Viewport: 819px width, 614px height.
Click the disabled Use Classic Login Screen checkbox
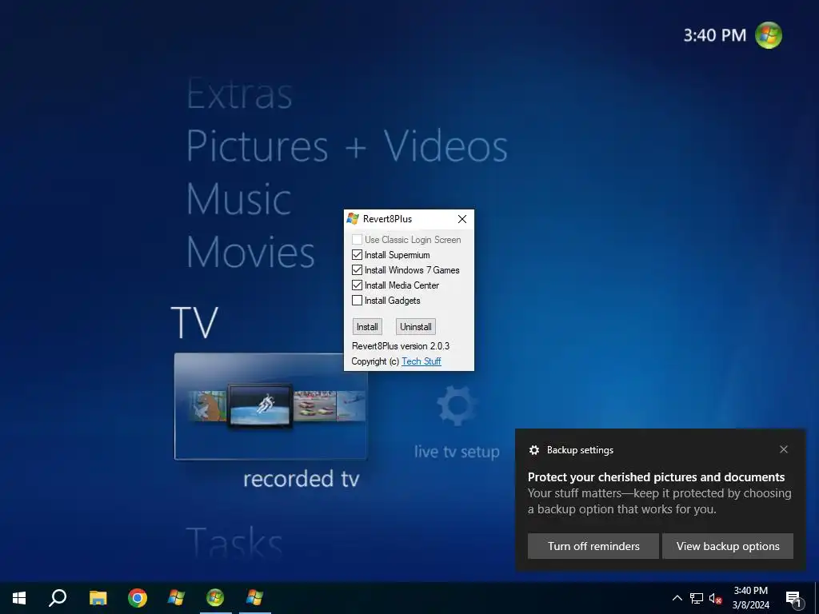pyautogui.click(x=358, y=240)
